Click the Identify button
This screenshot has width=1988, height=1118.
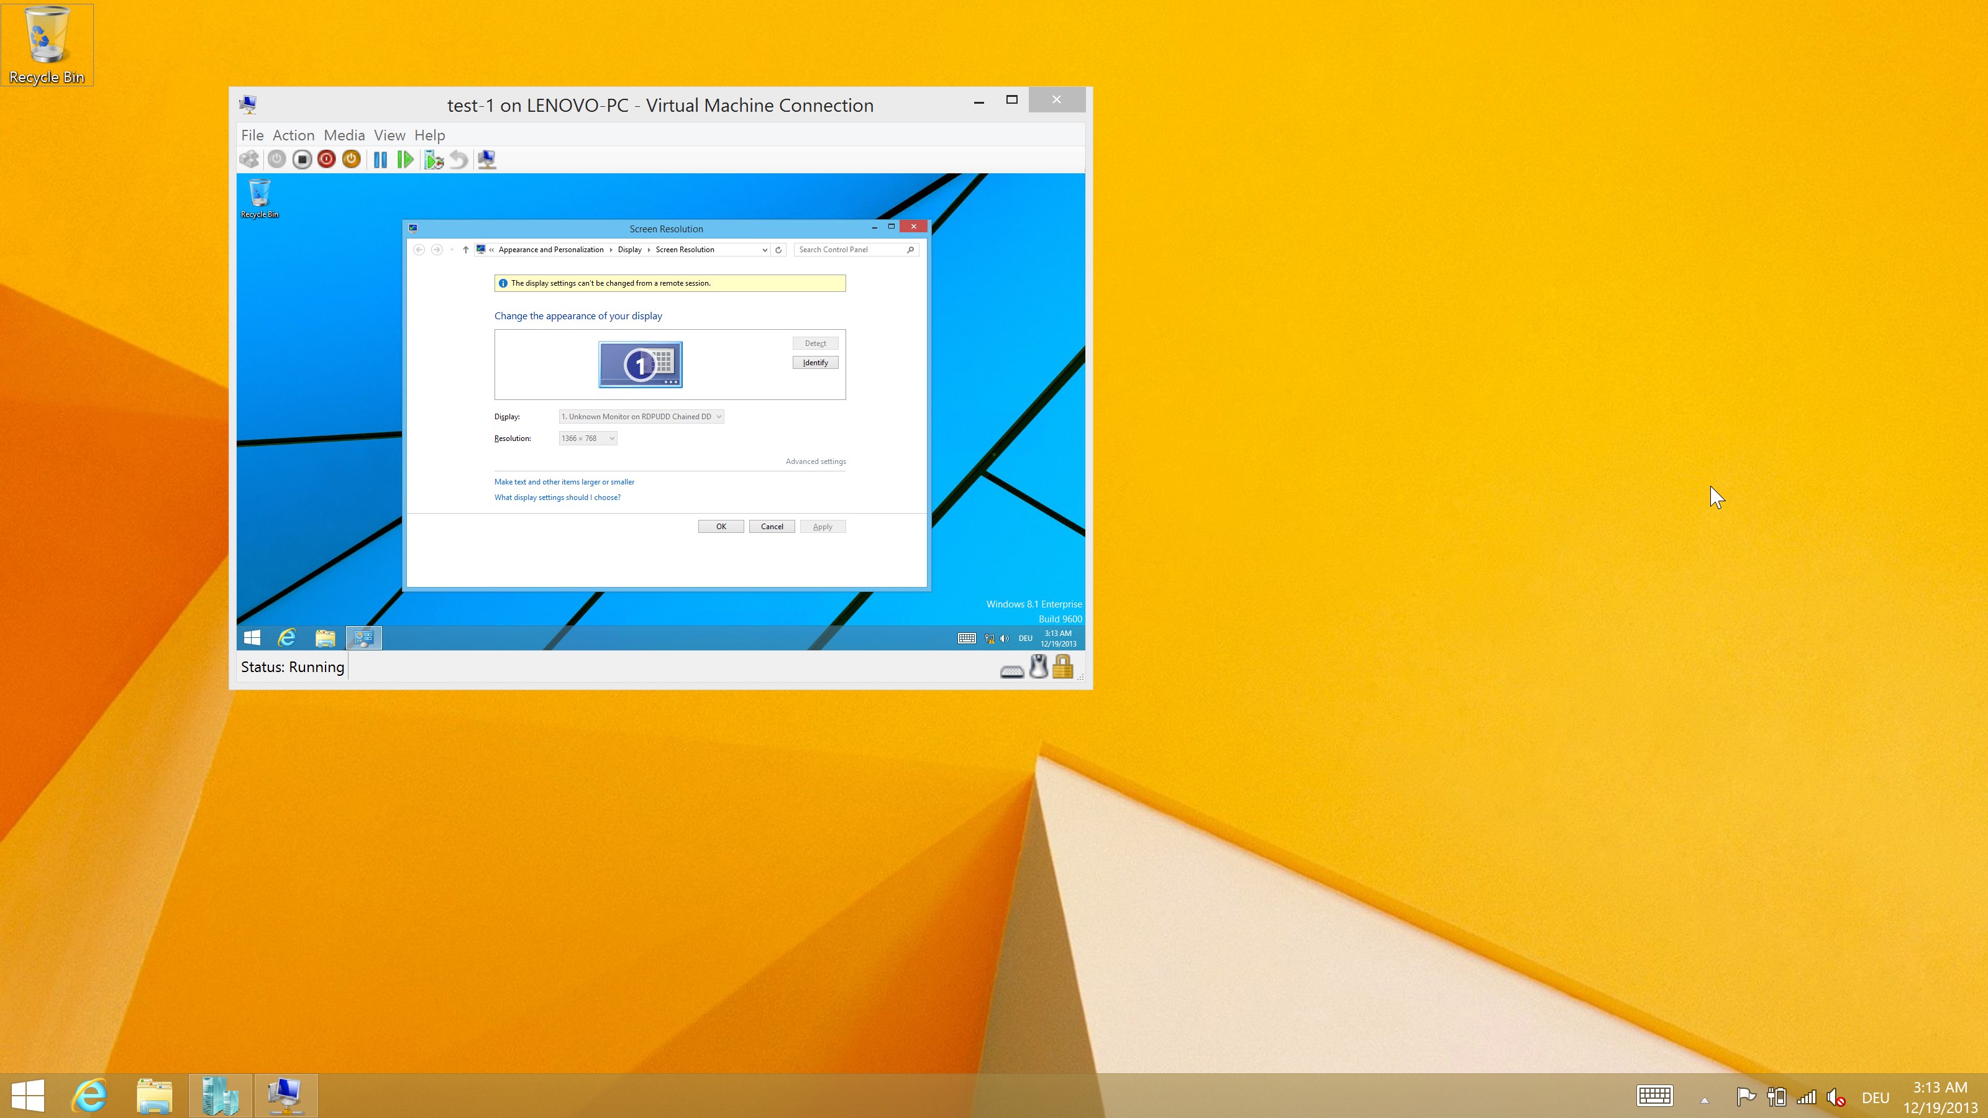pos(815,363)
